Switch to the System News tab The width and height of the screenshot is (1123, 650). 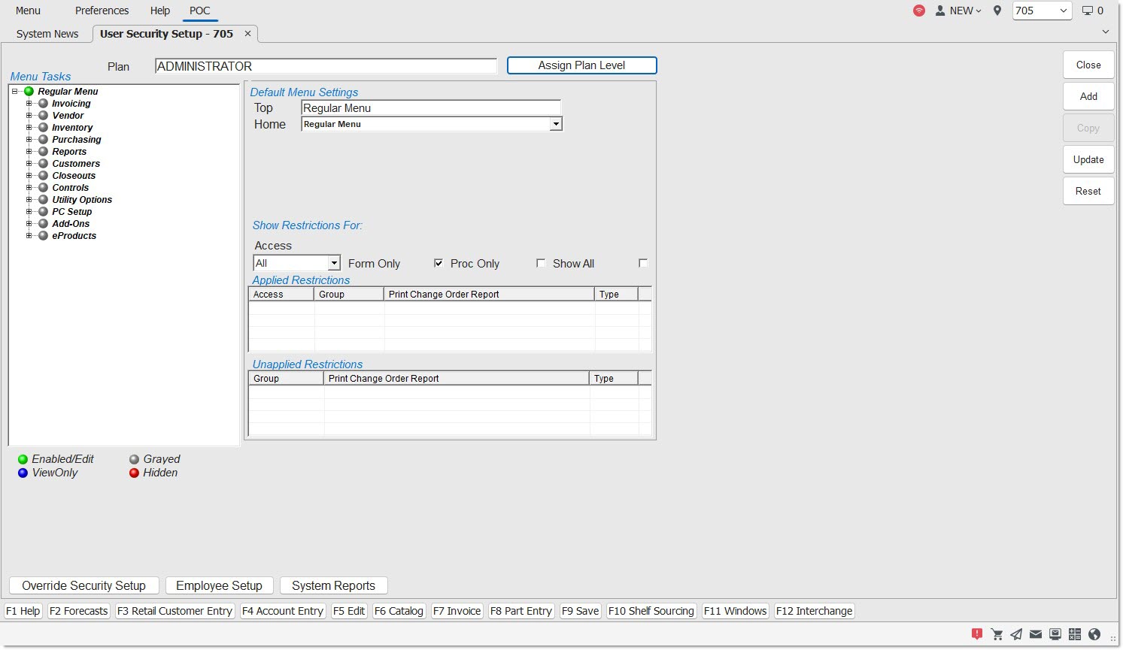point(47,34)
